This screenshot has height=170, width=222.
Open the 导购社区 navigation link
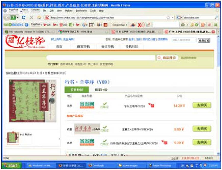pyautogui.click(x=132, y=47)
